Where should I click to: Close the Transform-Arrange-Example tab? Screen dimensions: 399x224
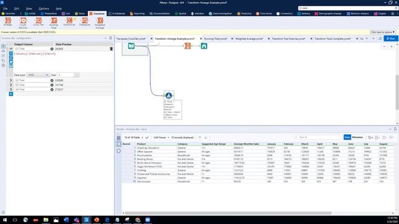pos(201,39)
